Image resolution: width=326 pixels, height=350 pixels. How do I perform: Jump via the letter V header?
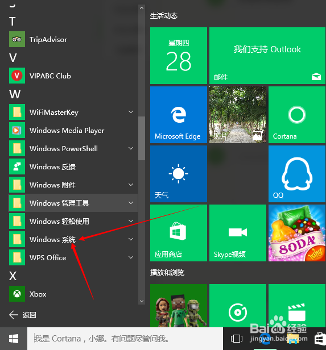pyautogui.click(x=13, y=57)
